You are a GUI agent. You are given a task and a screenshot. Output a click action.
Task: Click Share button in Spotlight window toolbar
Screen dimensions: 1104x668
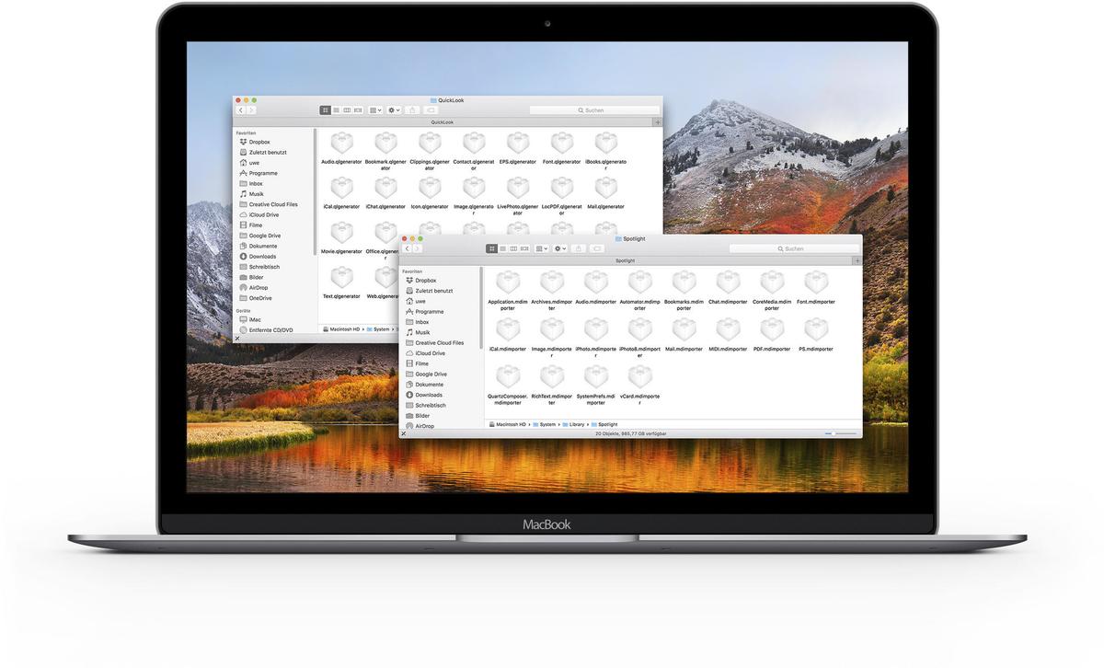(x=580, y=248)
